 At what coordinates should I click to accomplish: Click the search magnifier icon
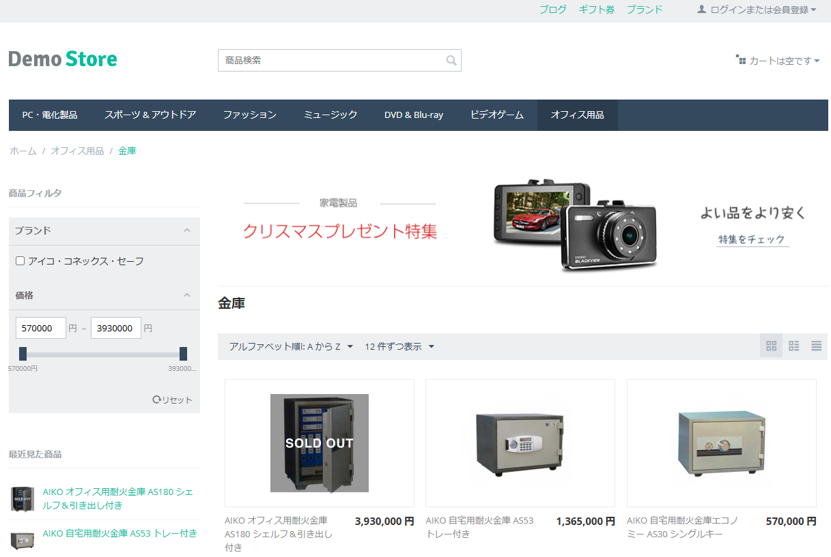[451, 61]
